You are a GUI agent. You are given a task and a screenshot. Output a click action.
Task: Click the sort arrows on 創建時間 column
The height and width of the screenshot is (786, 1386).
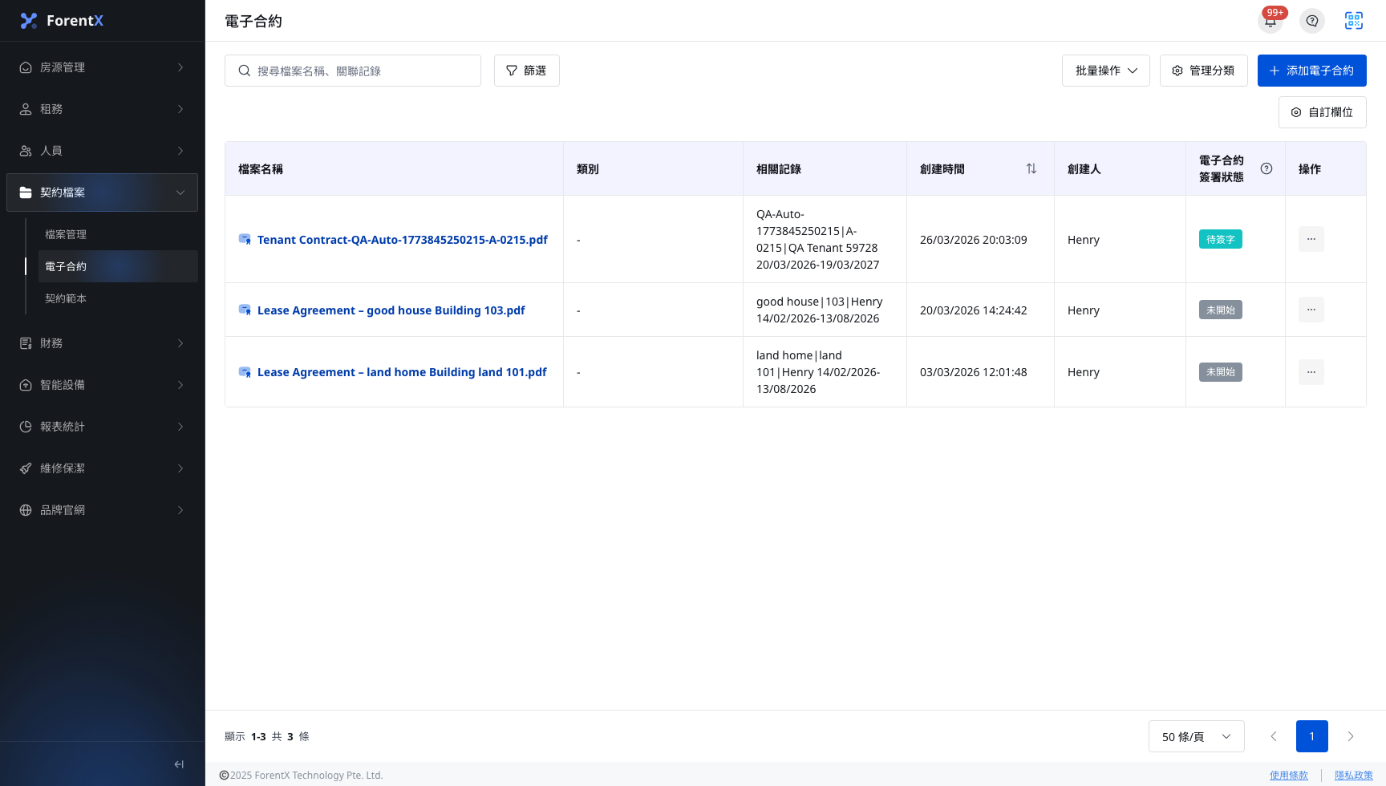tap(1031, 168)
